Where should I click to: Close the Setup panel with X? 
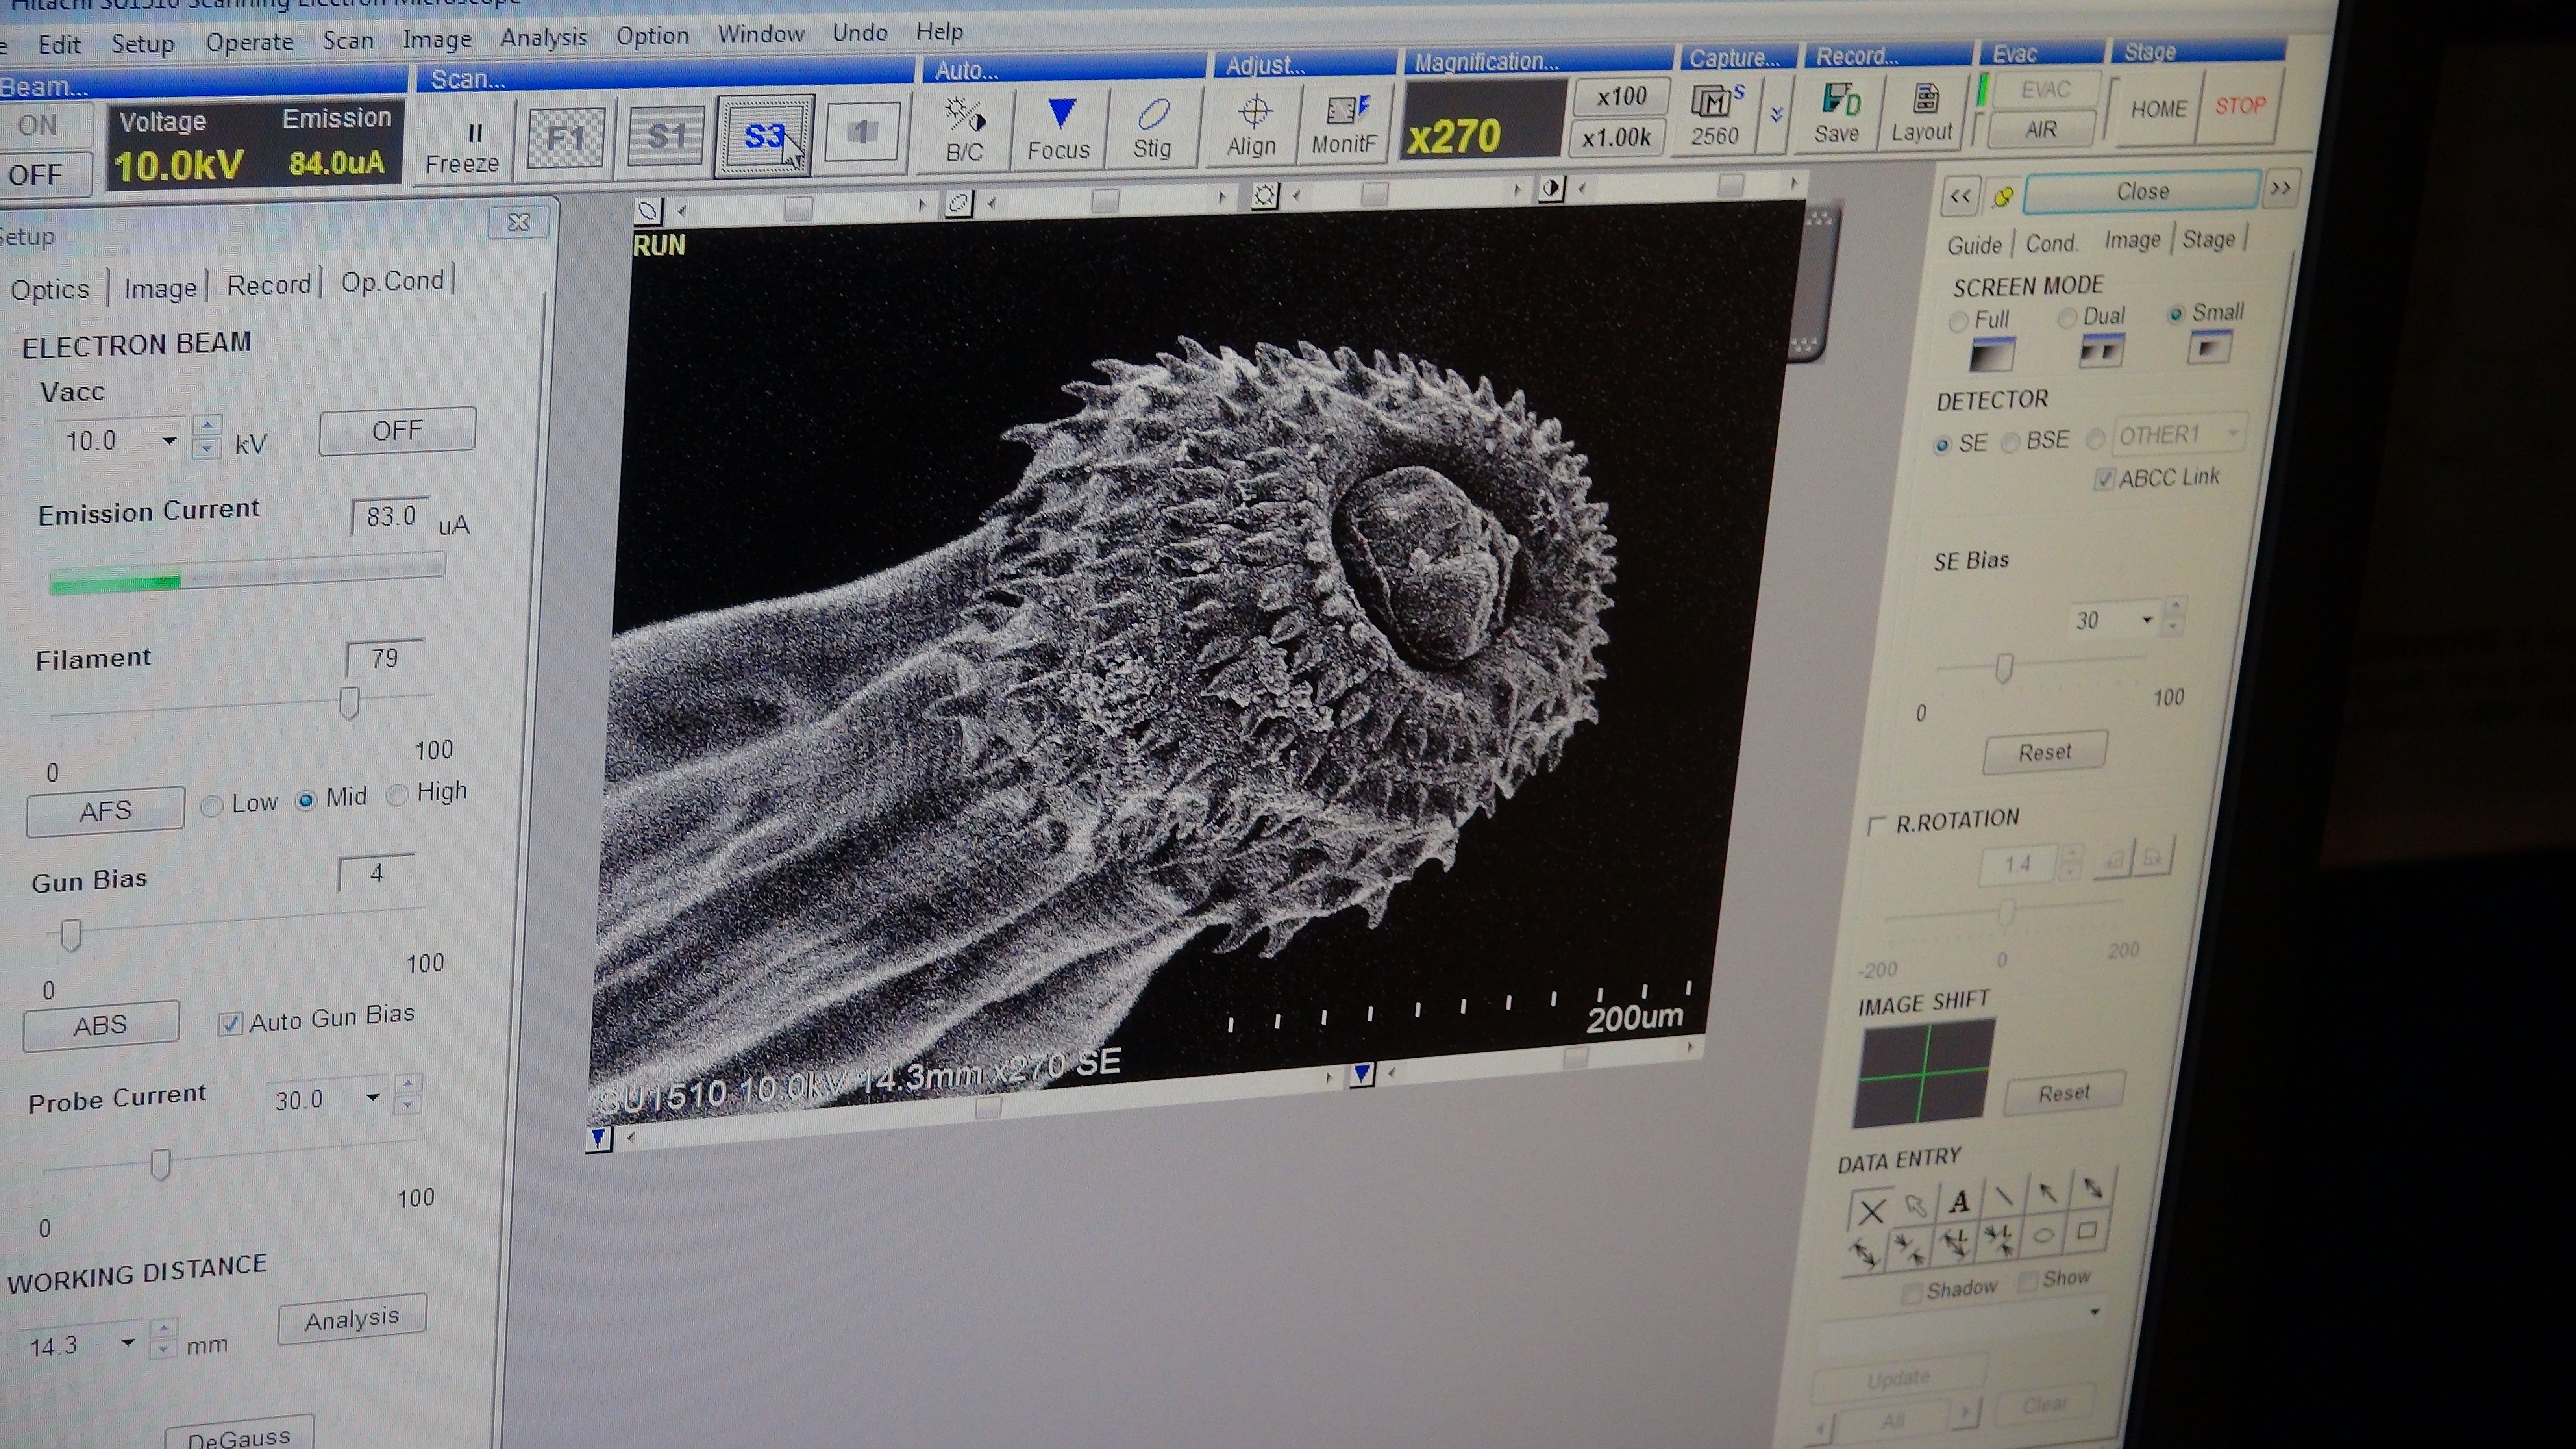click(x=518, y=222)
